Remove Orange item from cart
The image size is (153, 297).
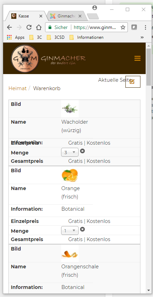coord(82,229)
